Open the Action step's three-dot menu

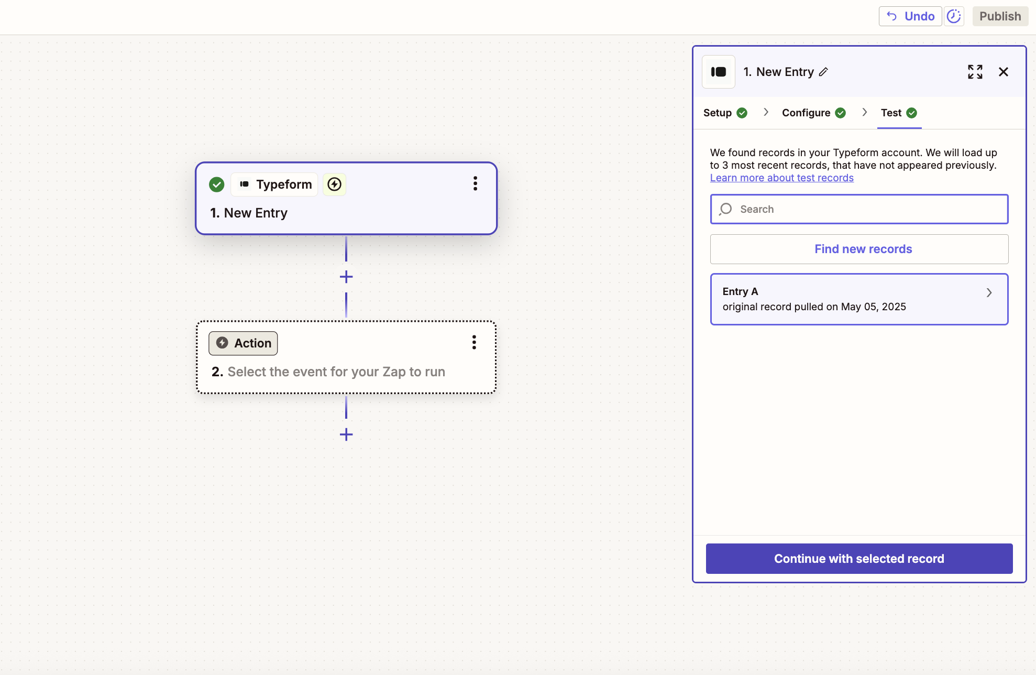point(474,343)
